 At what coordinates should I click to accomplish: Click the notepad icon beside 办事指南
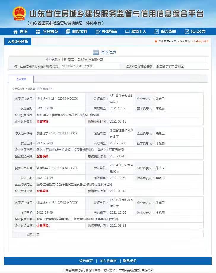pyautogui.click(x=98, y=31)
